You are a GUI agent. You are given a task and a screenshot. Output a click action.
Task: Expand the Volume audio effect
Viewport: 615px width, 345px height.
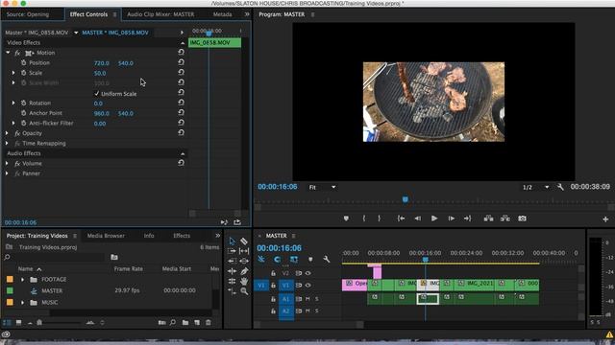tap(7, 163)
